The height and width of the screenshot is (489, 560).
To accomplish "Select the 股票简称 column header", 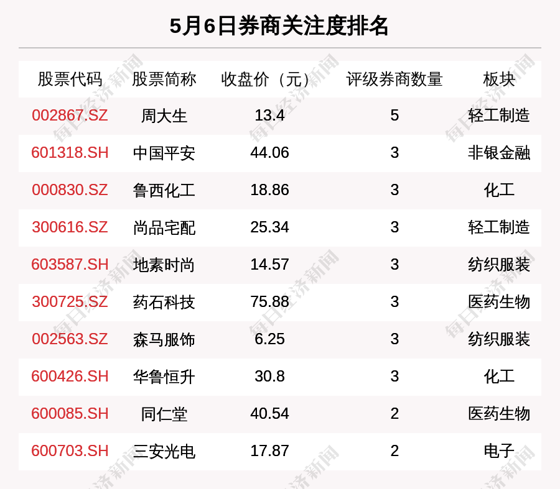I will tap(164, 79).
